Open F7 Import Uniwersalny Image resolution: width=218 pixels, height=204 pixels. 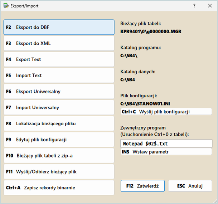(59, 107)
